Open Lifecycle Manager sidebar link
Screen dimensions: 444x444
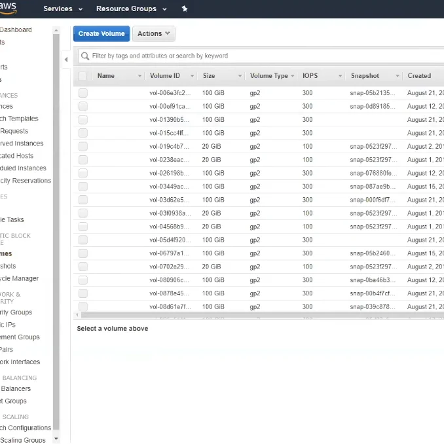[x=19, y=278]
